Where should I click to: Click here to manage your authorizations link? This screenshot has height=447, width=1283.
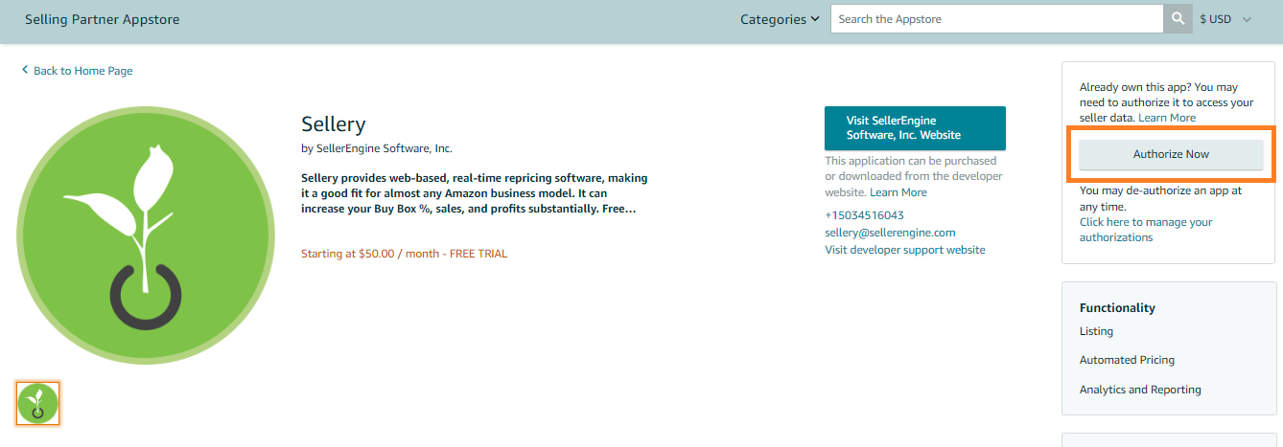coord(1146,230)
